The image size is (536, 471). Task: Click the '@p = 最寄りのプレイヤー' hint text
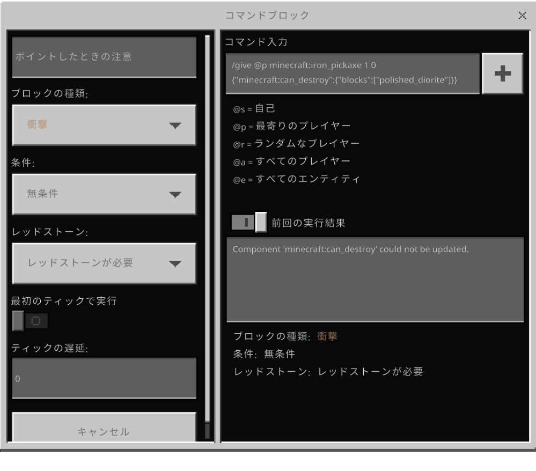click(291, 126)
